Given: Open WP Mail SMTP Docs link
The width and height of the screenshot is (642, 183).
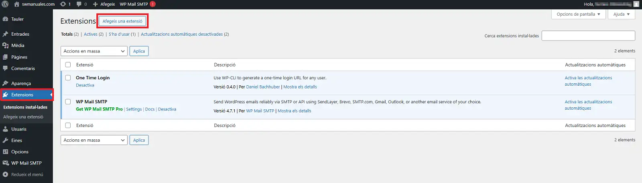Looking at the screenshot, I should [x=150, y=109].
